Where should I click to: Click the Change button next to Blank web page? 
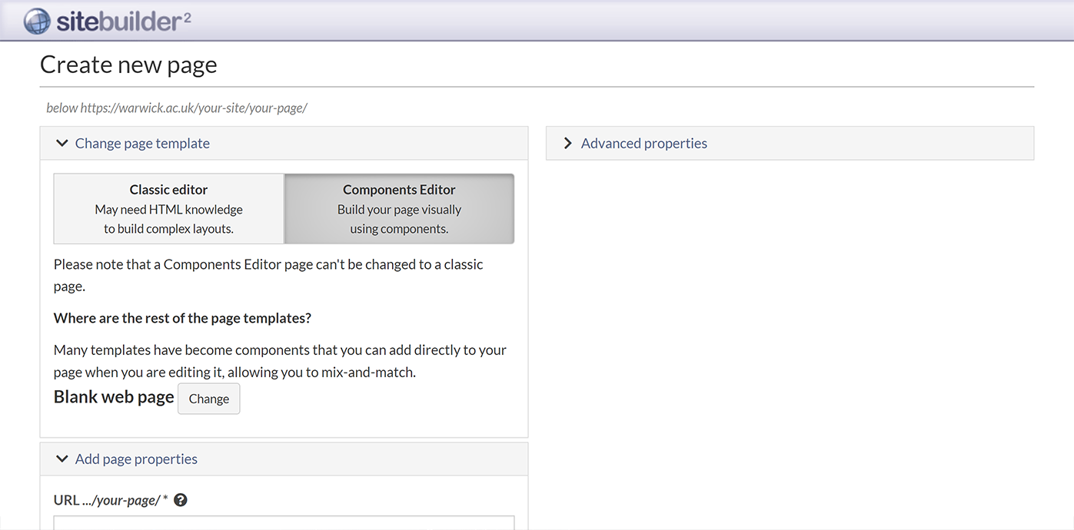point(208,399)
